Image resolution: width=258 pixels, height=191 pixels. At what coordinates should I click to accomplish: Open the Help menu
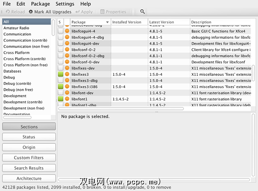(85, 4)
